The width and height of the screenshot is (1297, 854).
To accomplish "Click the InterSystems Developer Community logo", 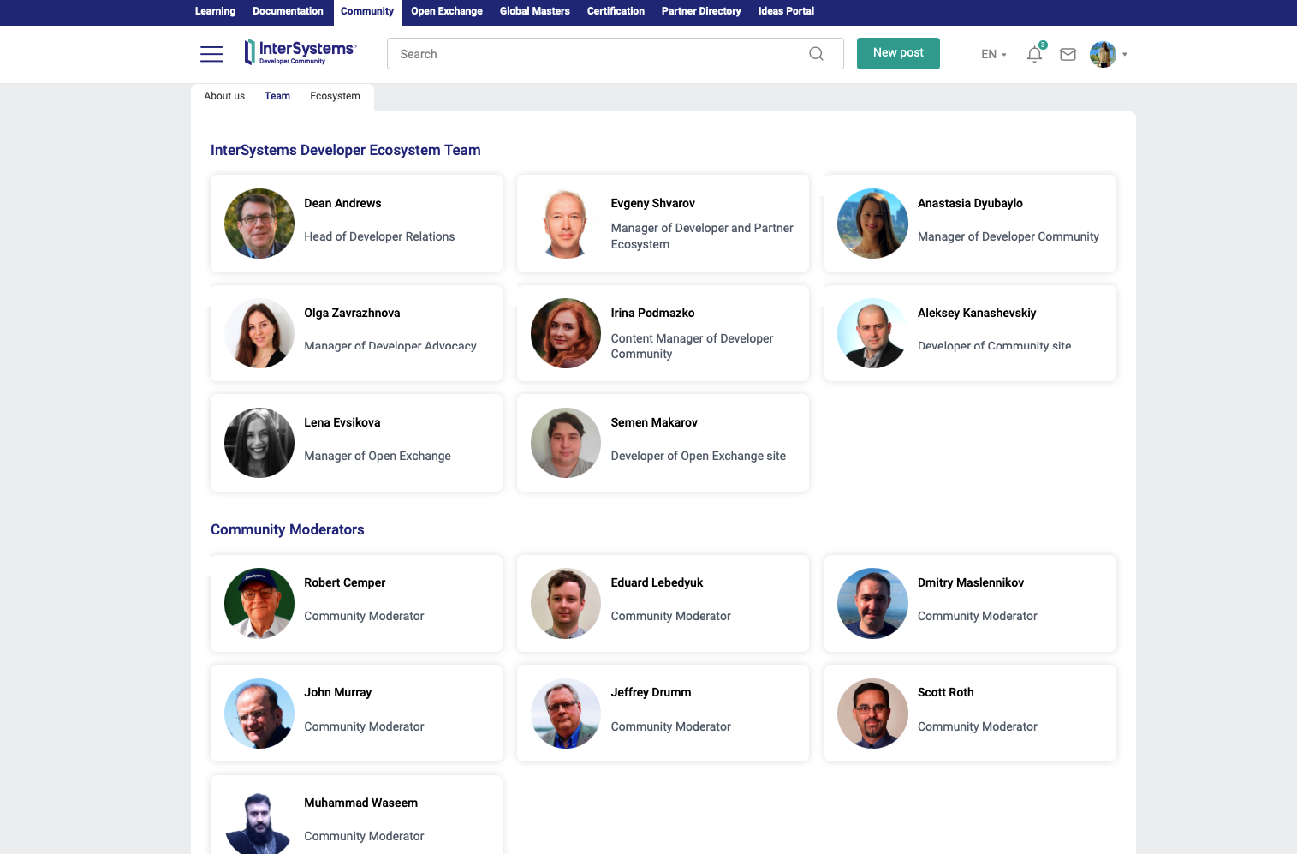I will pos(300,52).
